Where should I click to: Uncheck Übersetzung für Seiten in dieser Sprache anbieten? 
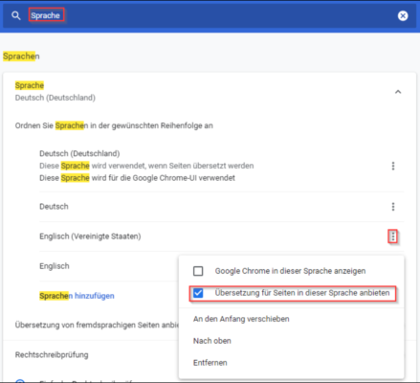pos(198,293)
